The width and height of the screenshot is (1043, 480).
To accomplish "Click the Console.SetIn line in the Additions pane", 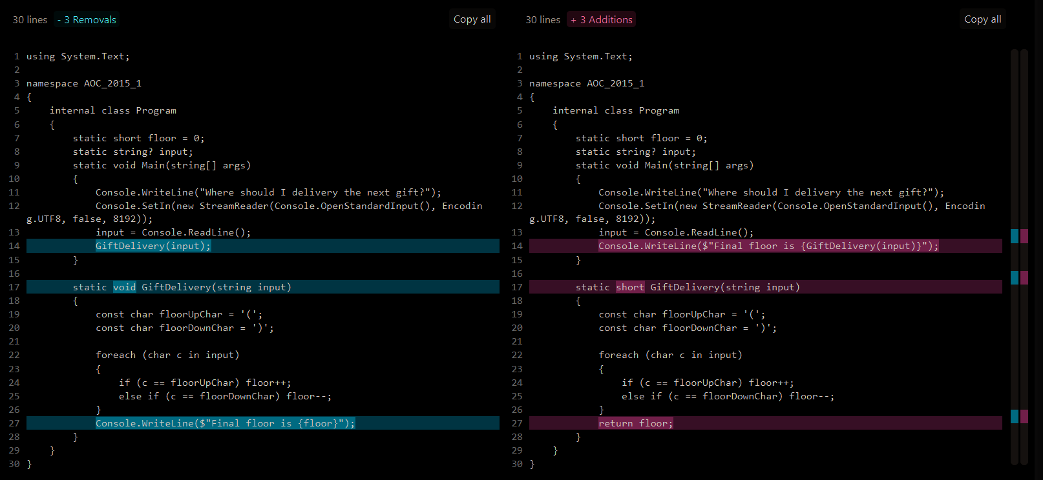I will [757, 212].
